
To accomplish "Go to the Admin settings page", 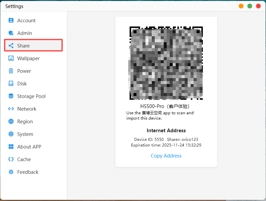I will pyautogui.click(x=34, y=33).
